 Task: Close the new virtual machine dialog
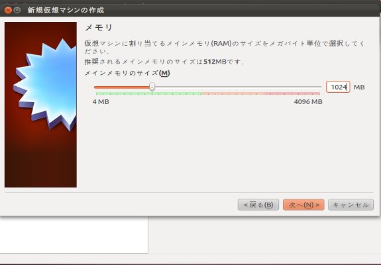[x=8, y=10]
